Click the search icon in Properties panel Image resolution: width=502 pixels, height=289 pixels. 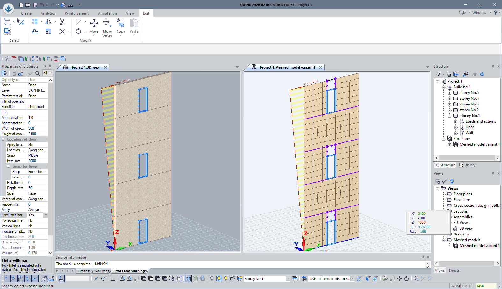[38, 73]
